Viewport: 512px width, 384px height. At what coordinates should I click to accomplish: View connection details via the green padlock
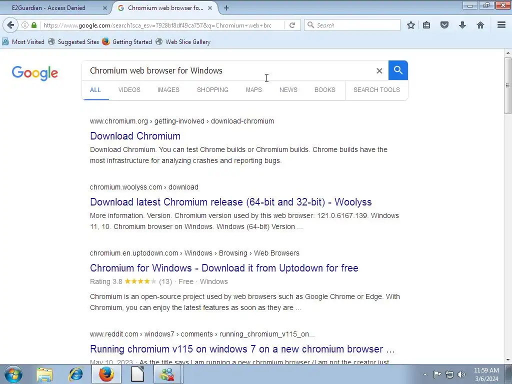tap(34, 25)
